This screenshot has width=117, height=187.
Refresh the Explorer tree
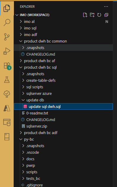click(99, 15)
